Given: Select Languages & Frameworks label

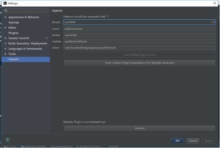Looking at the screenshot, I should (25, 49).
